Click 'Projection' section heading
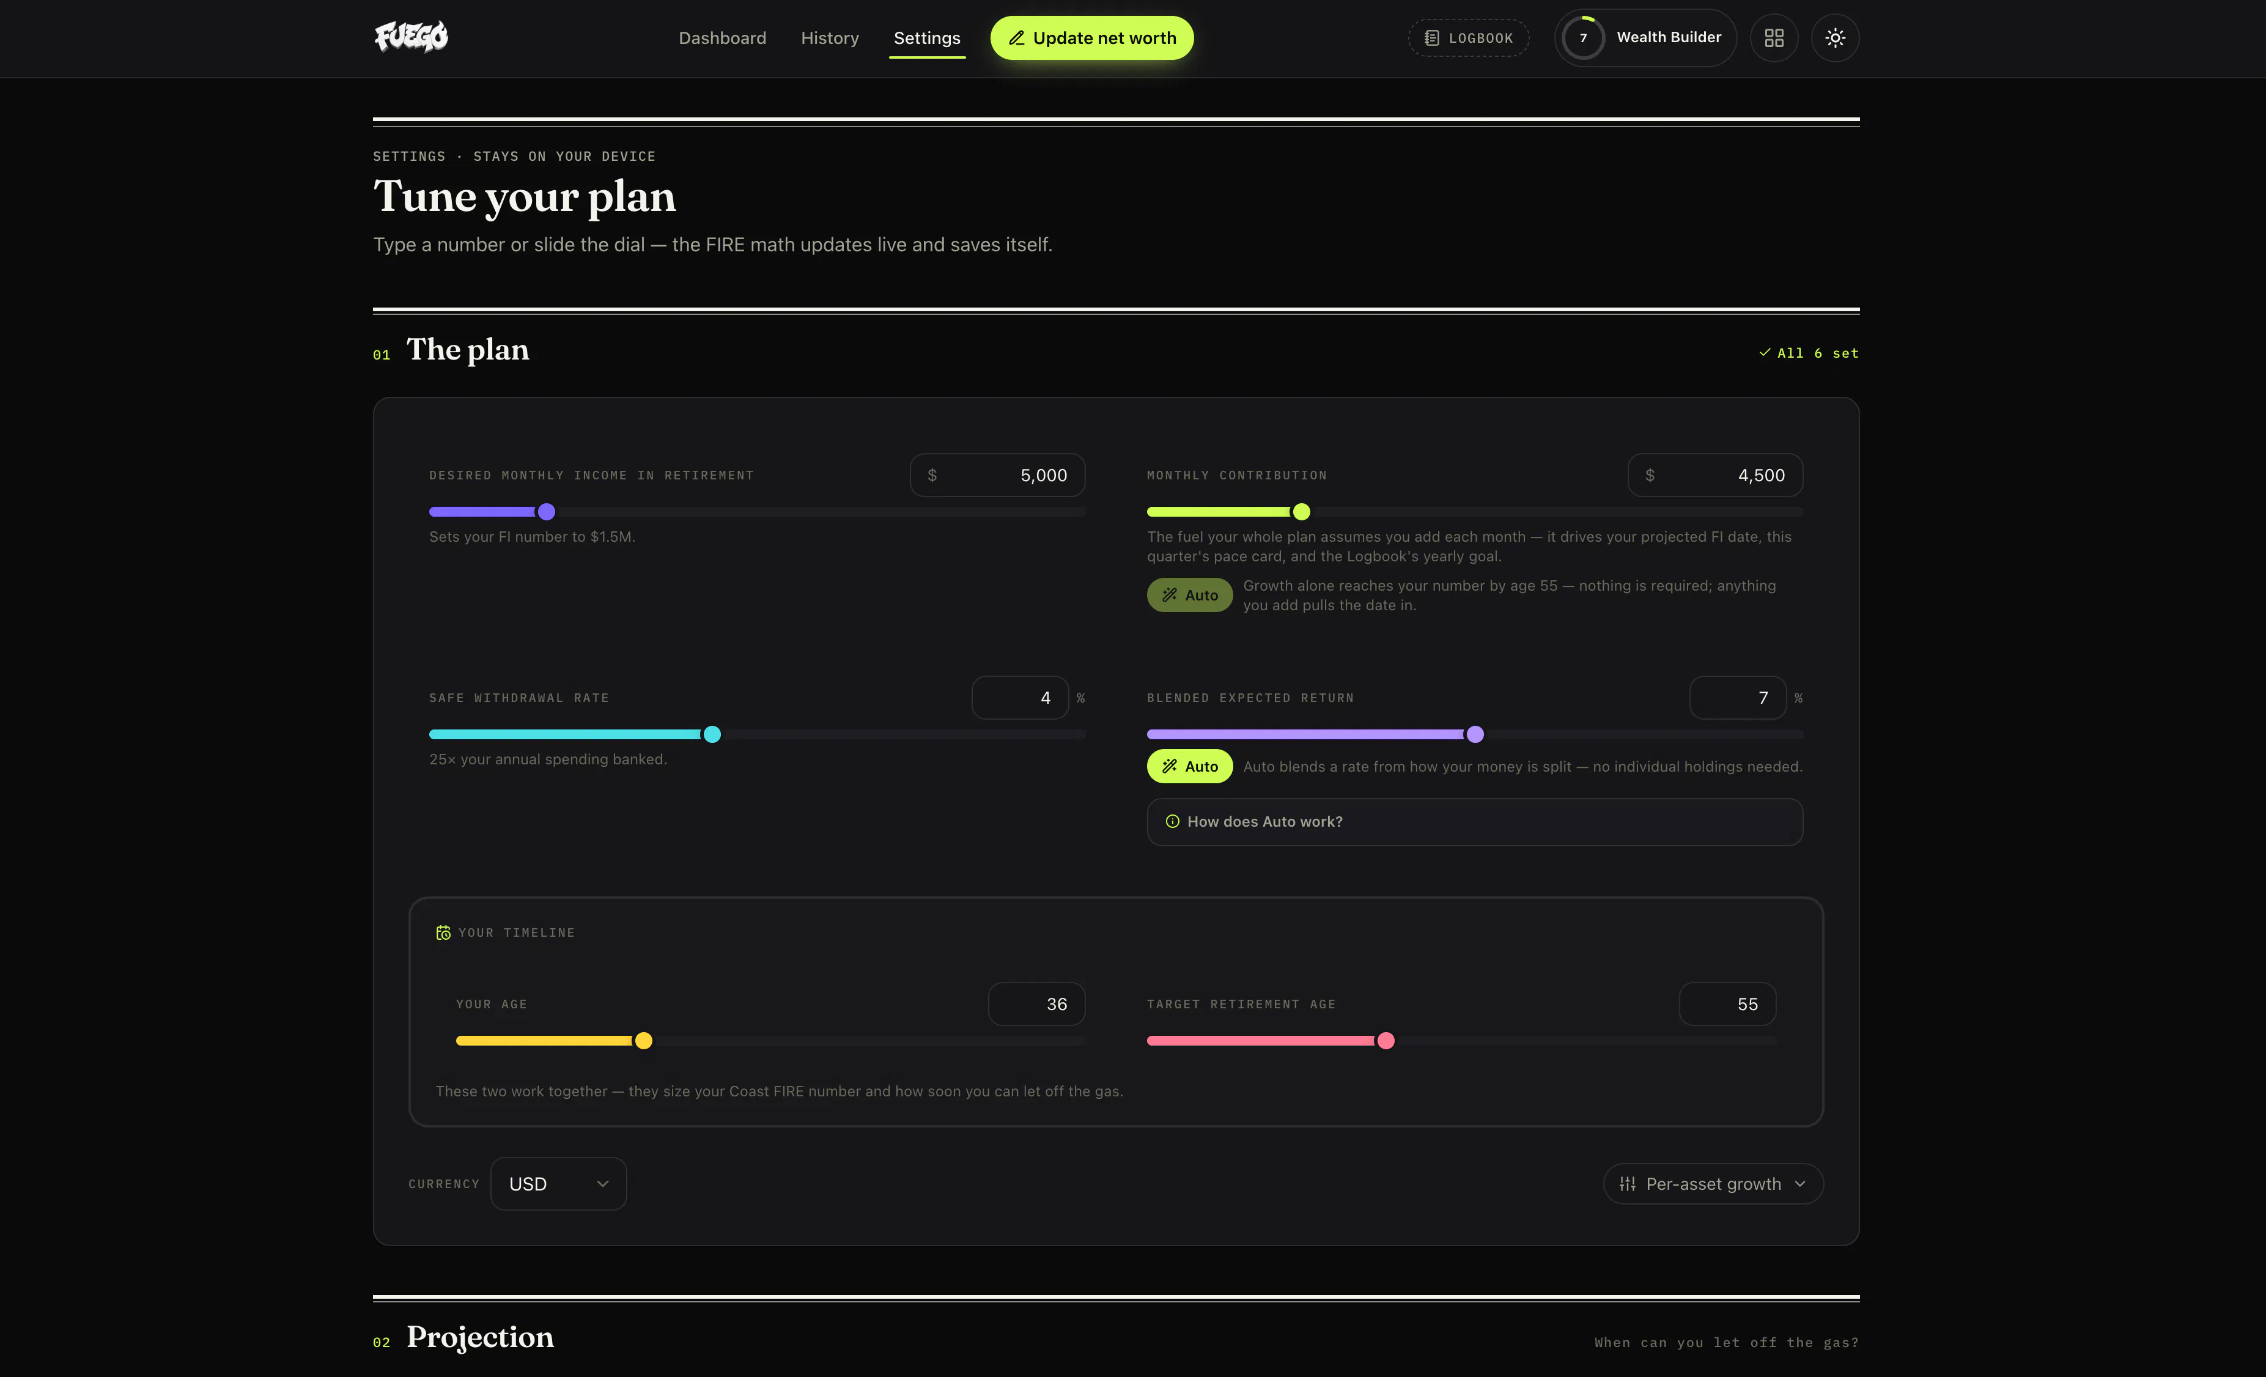 [480, 1337]
